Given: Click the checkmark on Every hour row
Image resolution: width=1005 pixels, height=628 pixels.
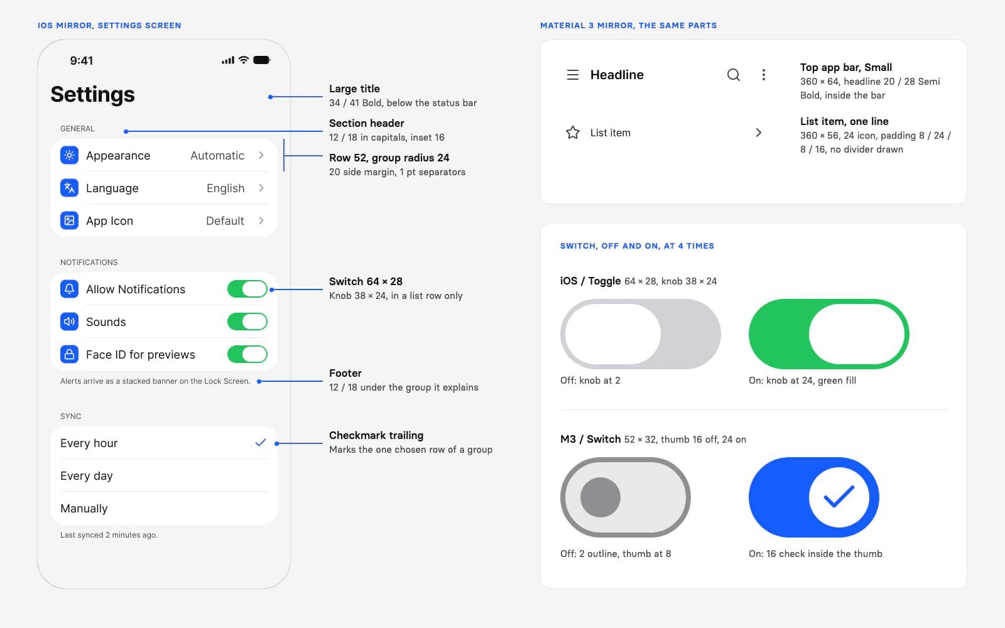Looking at the screenshot, I should [x=261, y=443].
